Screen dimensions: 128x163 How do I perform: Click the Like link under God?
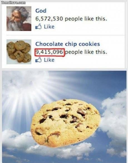pyautogui.click(x=49, y=27)
